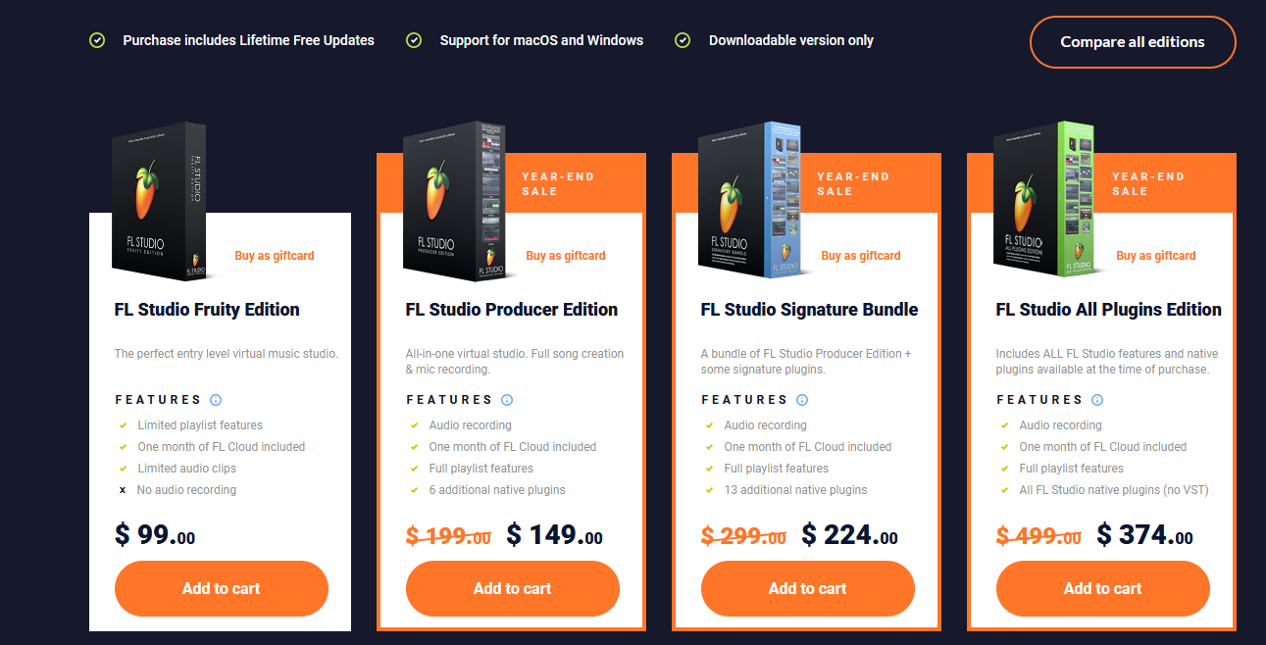Open the All Plugins Edition box image
Image resolution: width=1266 pixels, height=645 pixels.
click(x=1044, y=202)
